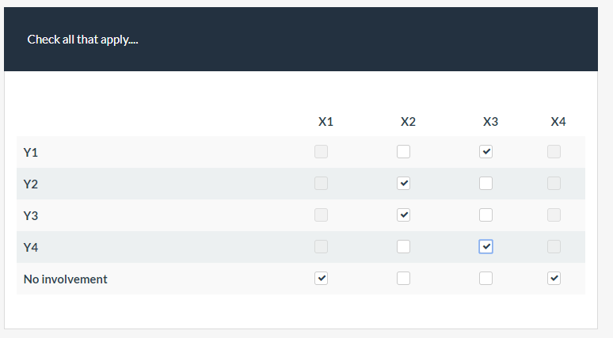Image resolution: width=613 pixels, height=338 pixels.
Task: Click the 'Check all that apply' heading
Action: pos(82,40)
